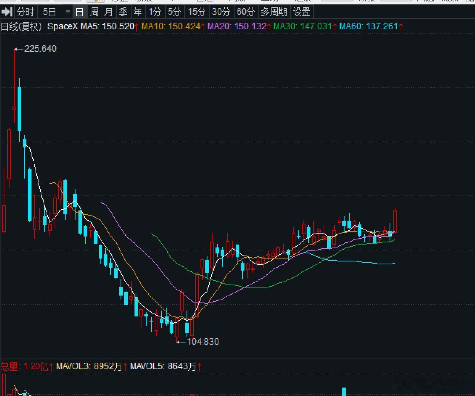Image resolution: width=475 pixels, height=396 pixels.
Task: Open the 多周期 multi-period view
Action: [274, 12]
